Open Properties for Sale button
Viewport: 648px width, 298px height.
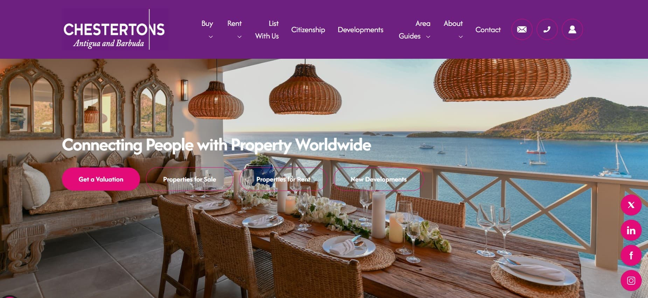click(x=189, y=179)
